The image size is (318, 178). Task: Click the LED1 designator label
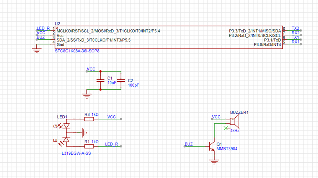click(x=62, y=117)
